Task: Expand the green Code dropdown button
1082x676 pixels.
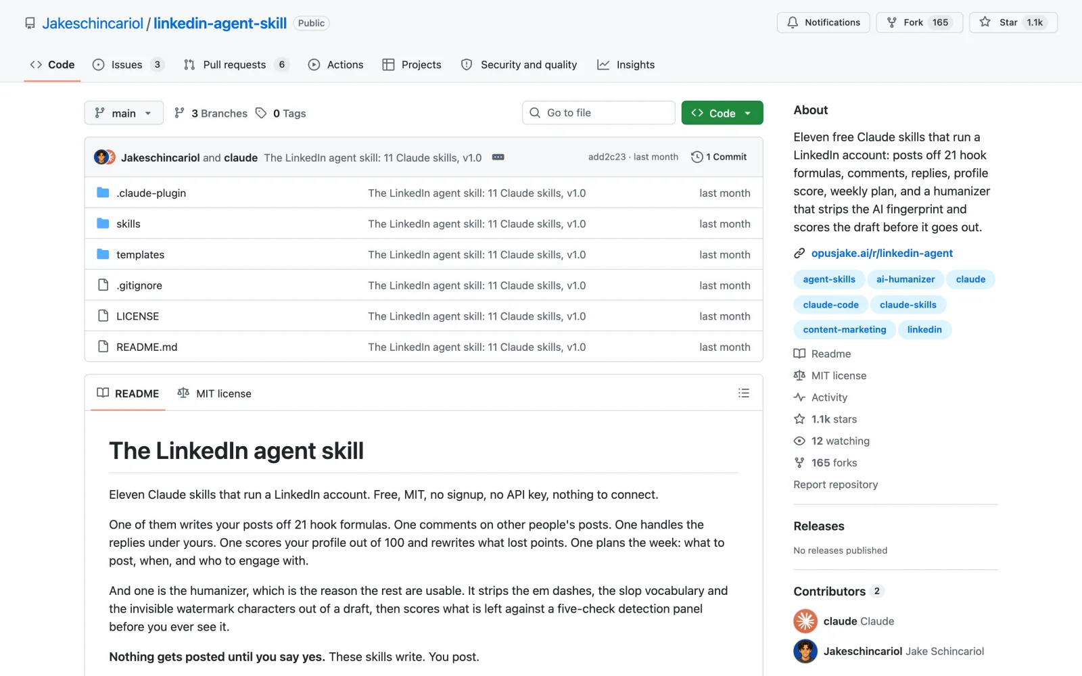Action: tap(722, 113)
